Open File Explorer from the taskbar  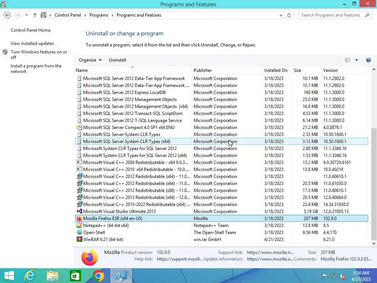click(53, 276)
